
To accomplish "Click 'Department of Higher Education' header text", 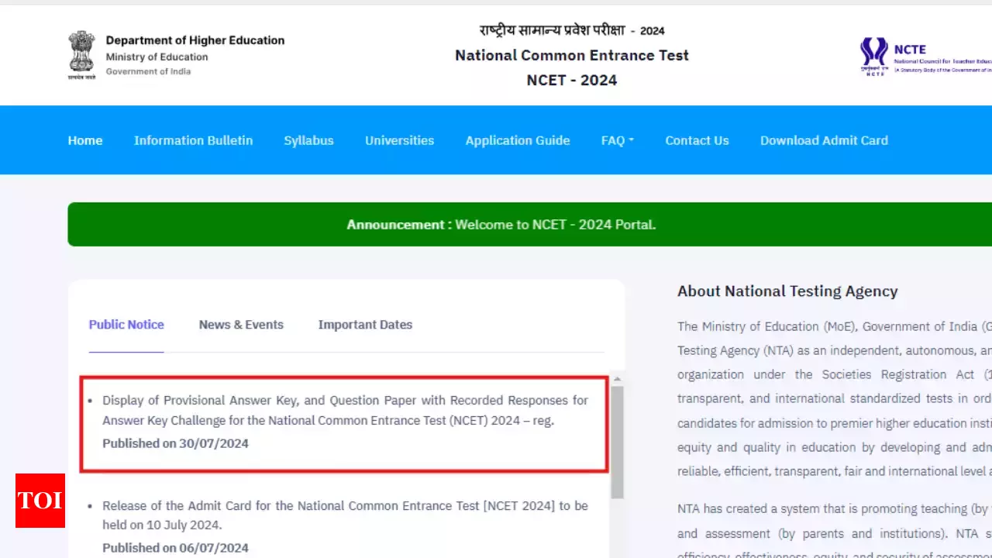I will click(x=195, y=40).
